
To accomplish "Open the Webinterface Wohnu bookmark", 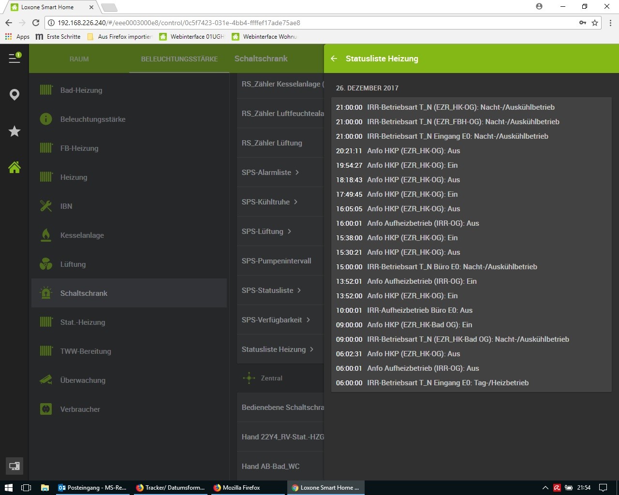I will pyautogui.click(x=264, y=37).
